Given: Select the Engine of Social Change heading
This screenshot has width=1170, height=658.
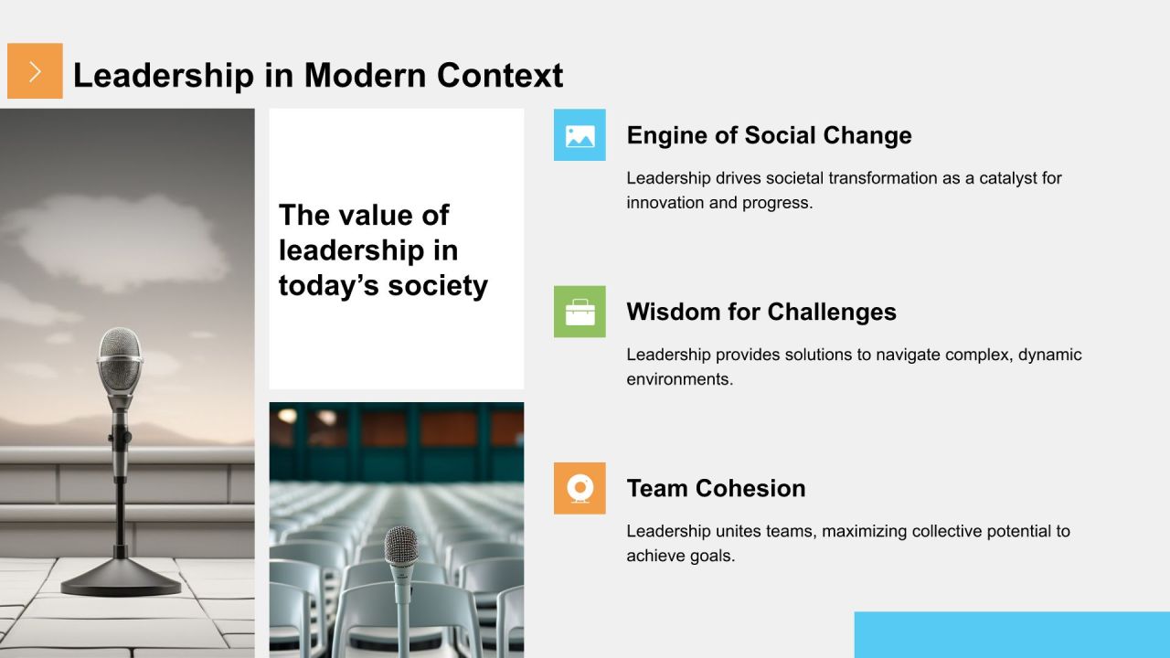Looking at the screenshot, I should coord(769,135).
